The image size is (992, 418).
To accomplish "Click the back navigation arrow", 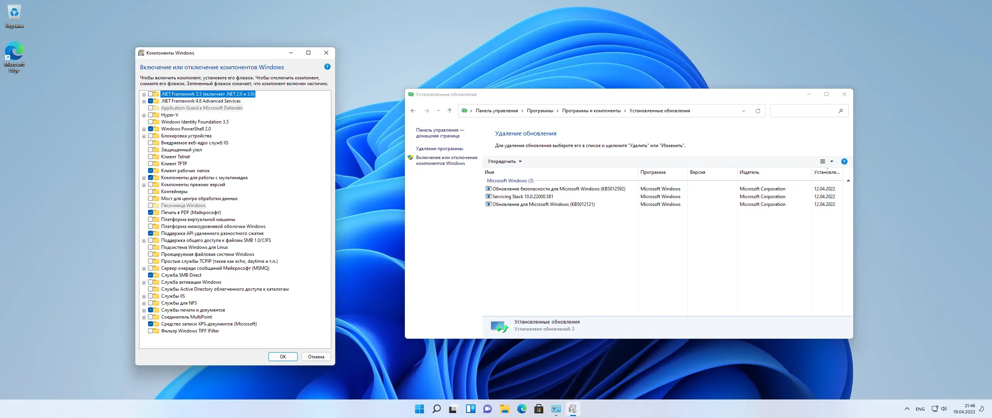I will (413, 111).
